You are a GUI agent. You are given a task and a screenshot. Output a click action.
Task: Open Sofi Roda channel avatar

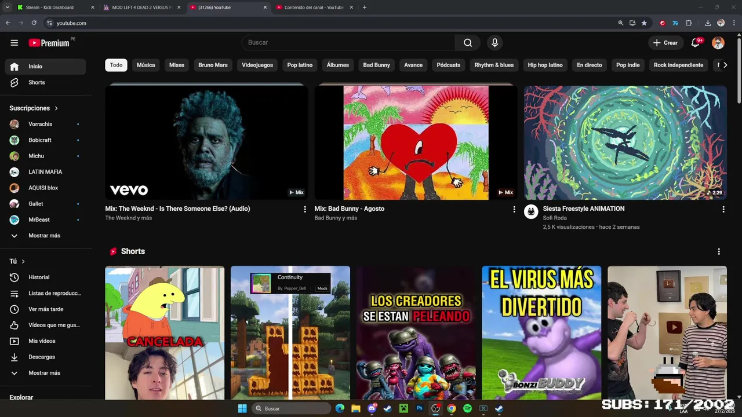click(x=531, y=211)
